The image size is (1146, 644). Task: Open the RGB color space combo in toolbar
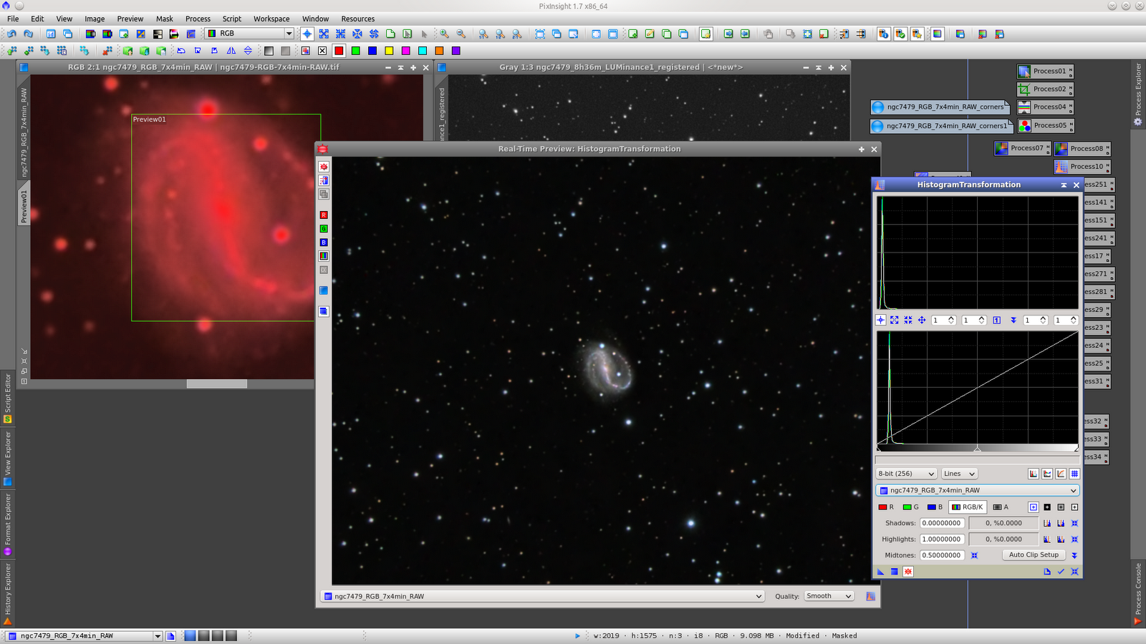(249, 34)
